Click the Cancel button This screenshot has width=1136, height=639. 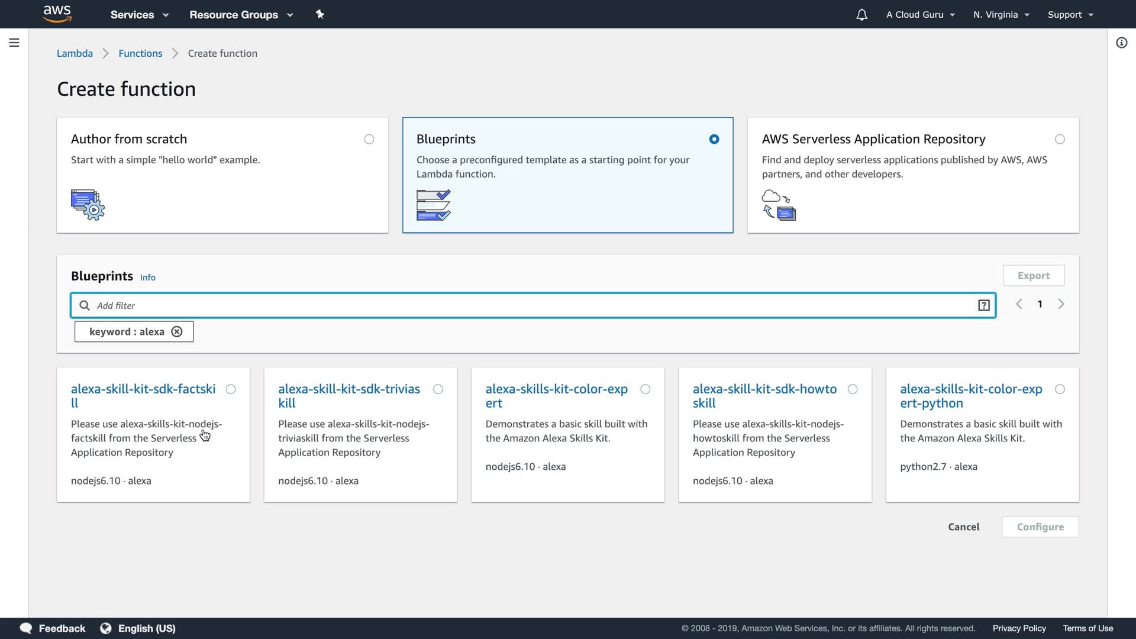(x=963, y=527)
